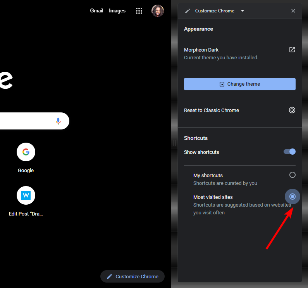The width and height of the screenshot is (308, 288).
Task: Open the Google account profile picture
Action: (158, 11)
